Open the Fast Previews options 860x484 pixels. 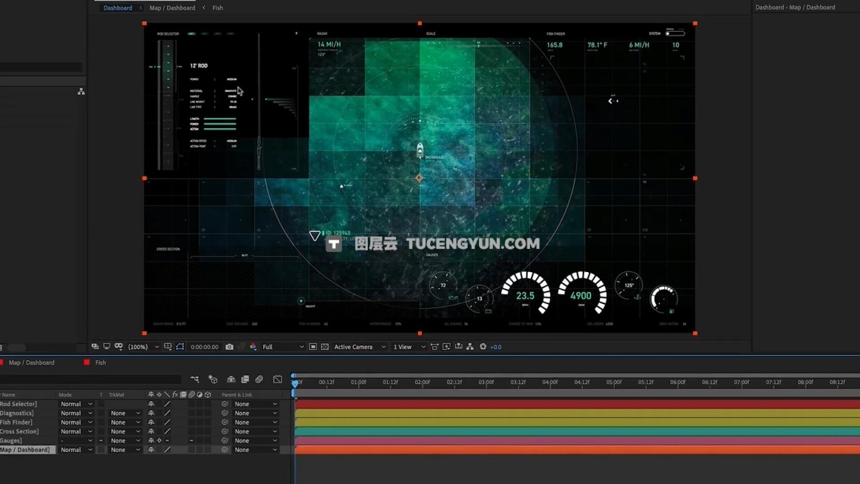(446, 347)
